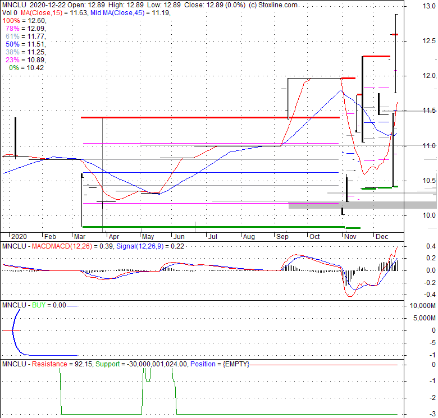Click the Mid MA(Close,45) legend label
The height and width of the screenshot is (418, 438).
pyautogui.click(x=117, y=13)
